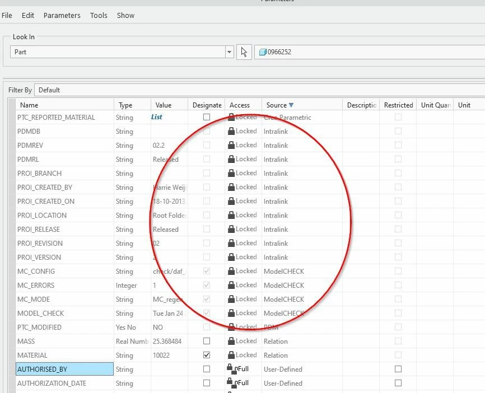Click the MASS Real Number type cell

click(132, 341)
